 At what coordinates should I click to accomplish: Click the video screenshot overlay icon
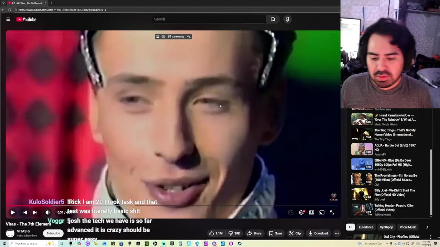coord(163,37)
